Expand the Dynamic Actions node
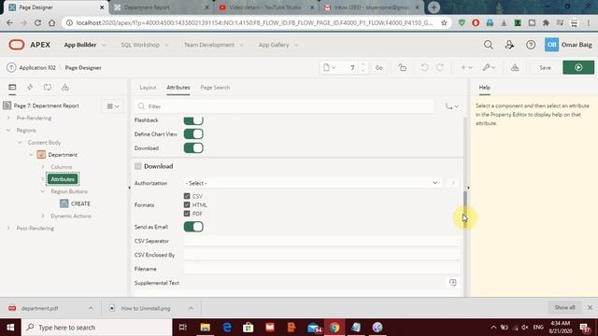 (43, 216)
